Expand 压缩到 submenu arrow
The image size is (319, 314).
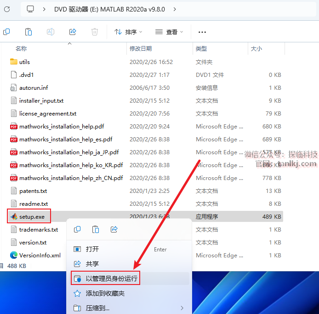pos(182,308)
